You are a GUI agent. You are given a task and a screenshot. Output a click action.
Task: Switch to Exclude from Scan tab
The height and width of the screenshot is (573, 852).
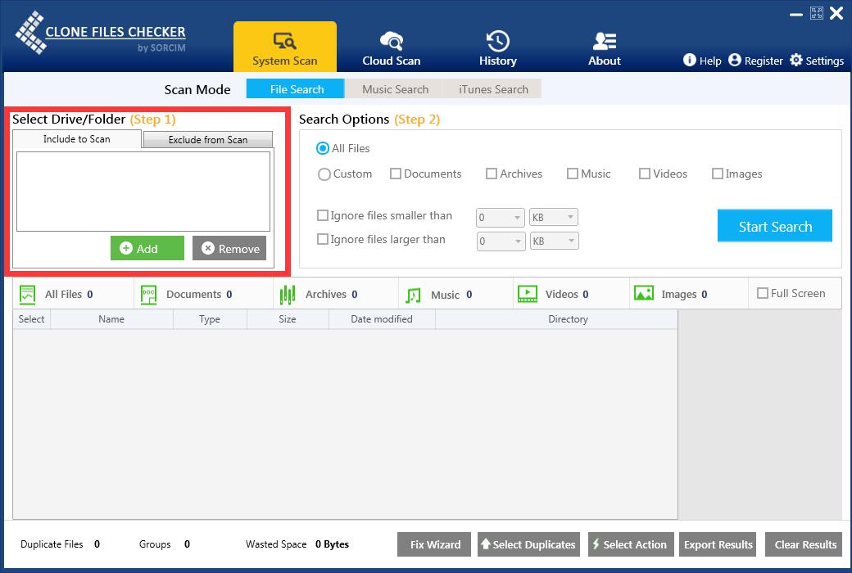[208, 140]
